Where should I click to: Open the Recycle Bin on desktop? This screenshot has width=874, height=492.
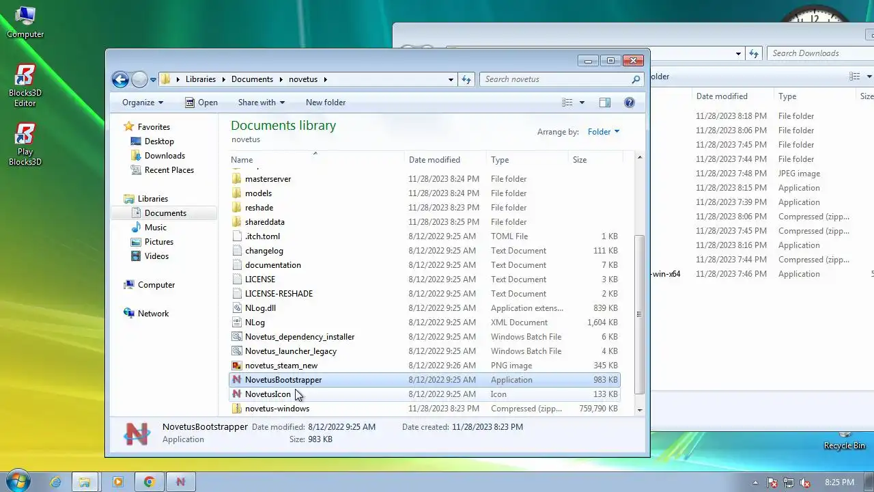(845, 441)
